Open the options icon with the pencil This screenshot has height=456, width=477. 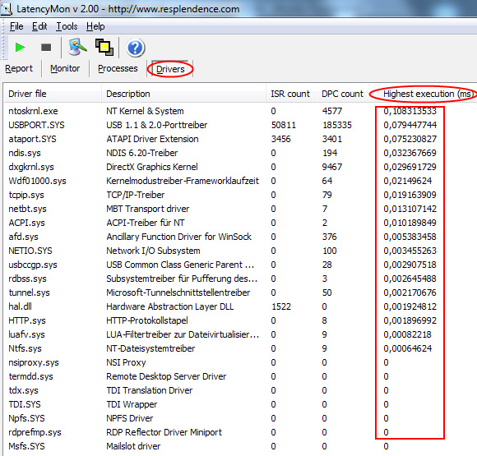click(x=77, y=47)
